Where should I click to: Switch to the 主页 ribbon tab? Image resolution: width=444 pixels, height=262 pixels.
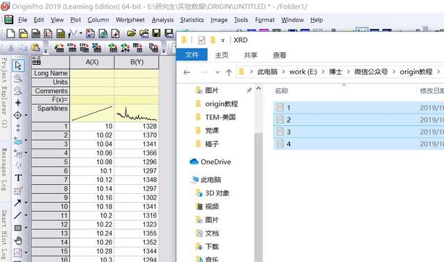(x=222, y=55)
